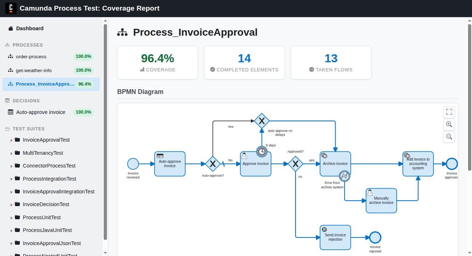Click the Dashboard home icon

(11, 28)
